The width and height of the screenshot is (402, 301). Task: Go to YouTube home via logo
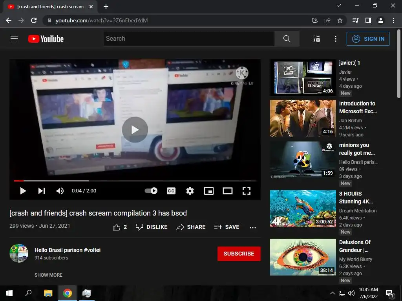pos(46,39)
